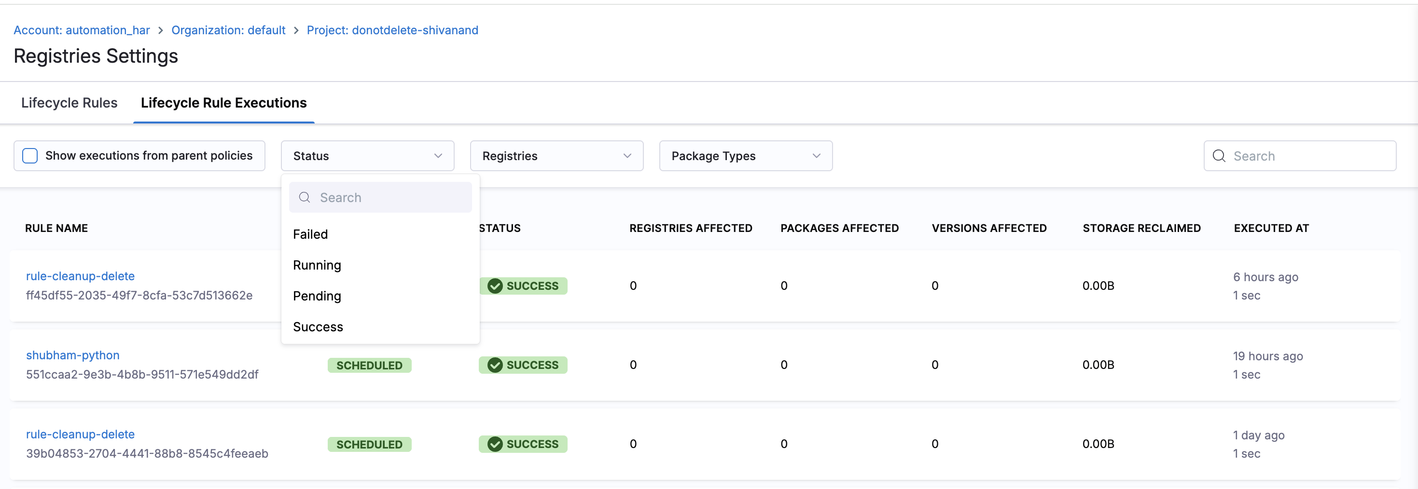Click STATUS column header
Viewport: 1418px width, 489px height.
(x=500, y=228)
